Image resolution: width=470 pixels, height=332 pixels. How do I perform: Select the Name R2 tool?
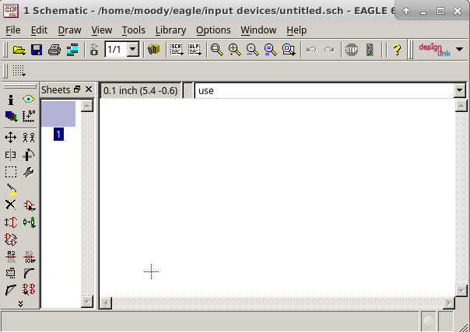click(11, 257)
